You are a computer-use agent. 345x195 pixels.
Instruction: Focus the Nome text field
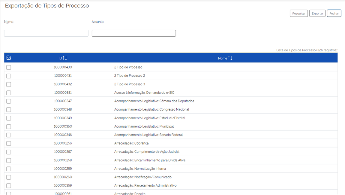click(46, 33)
